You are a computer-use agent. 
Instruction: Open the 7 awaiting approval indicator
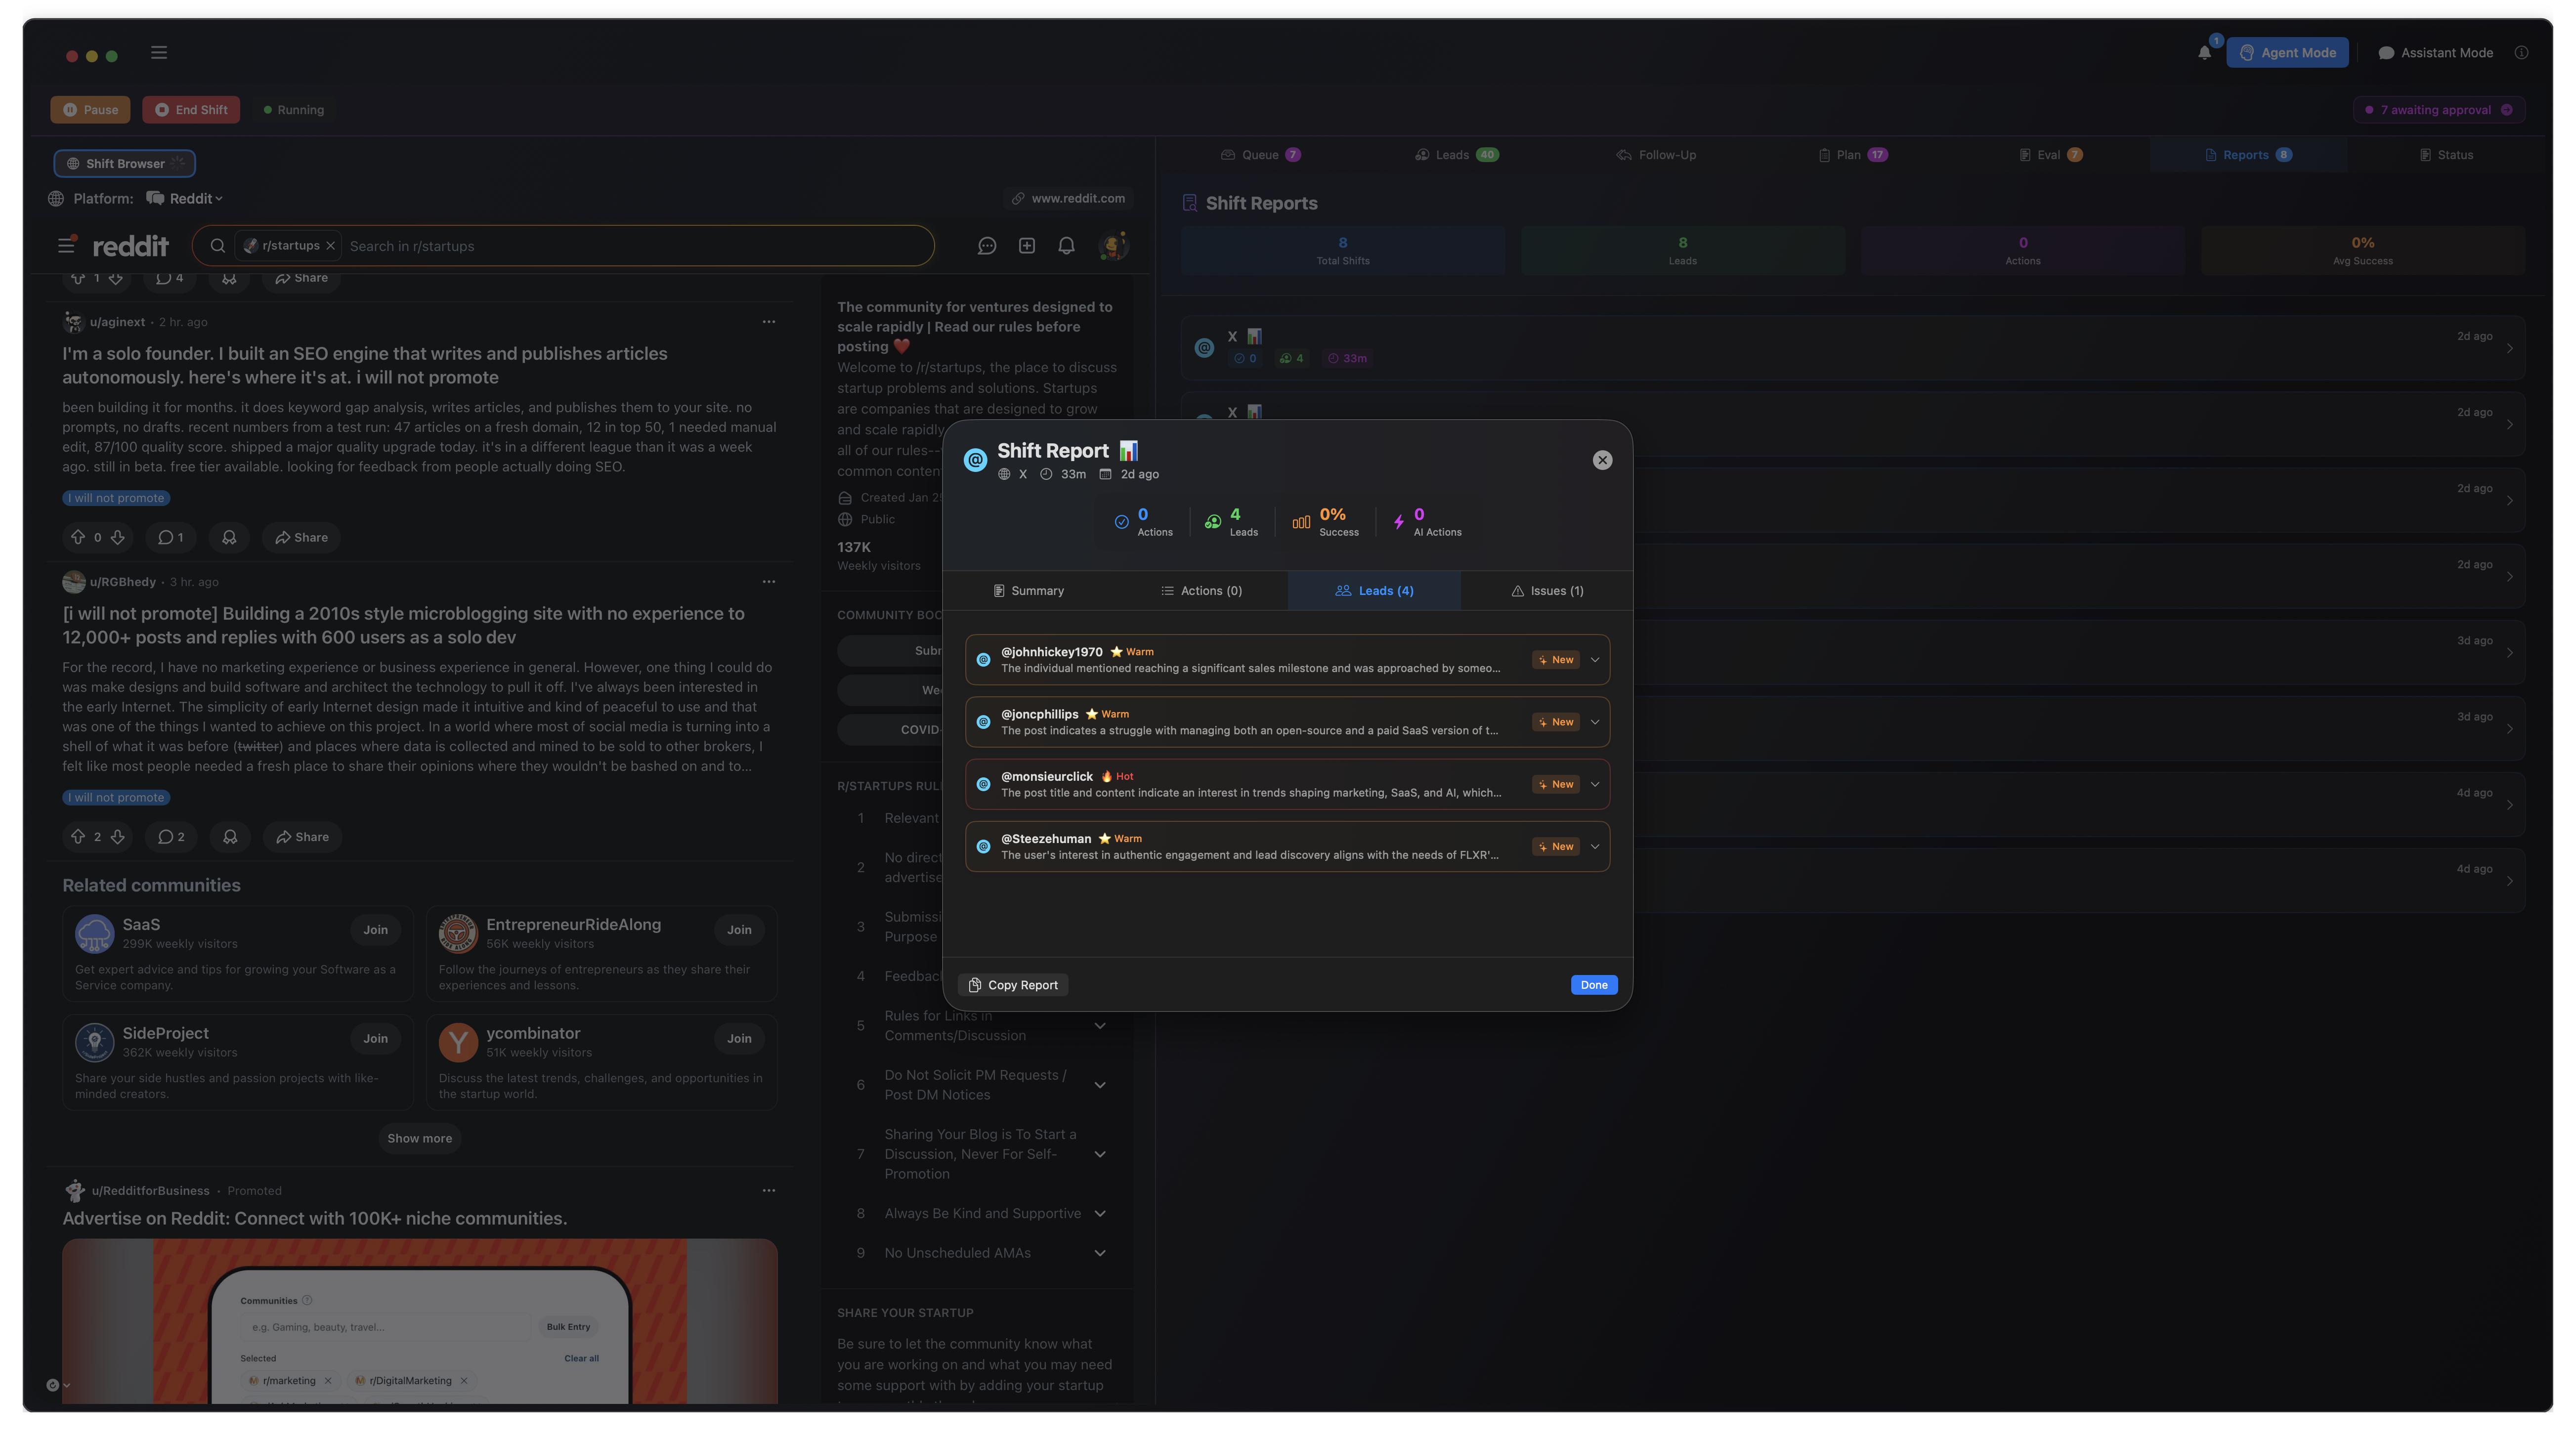click(x=2438, y=110)
